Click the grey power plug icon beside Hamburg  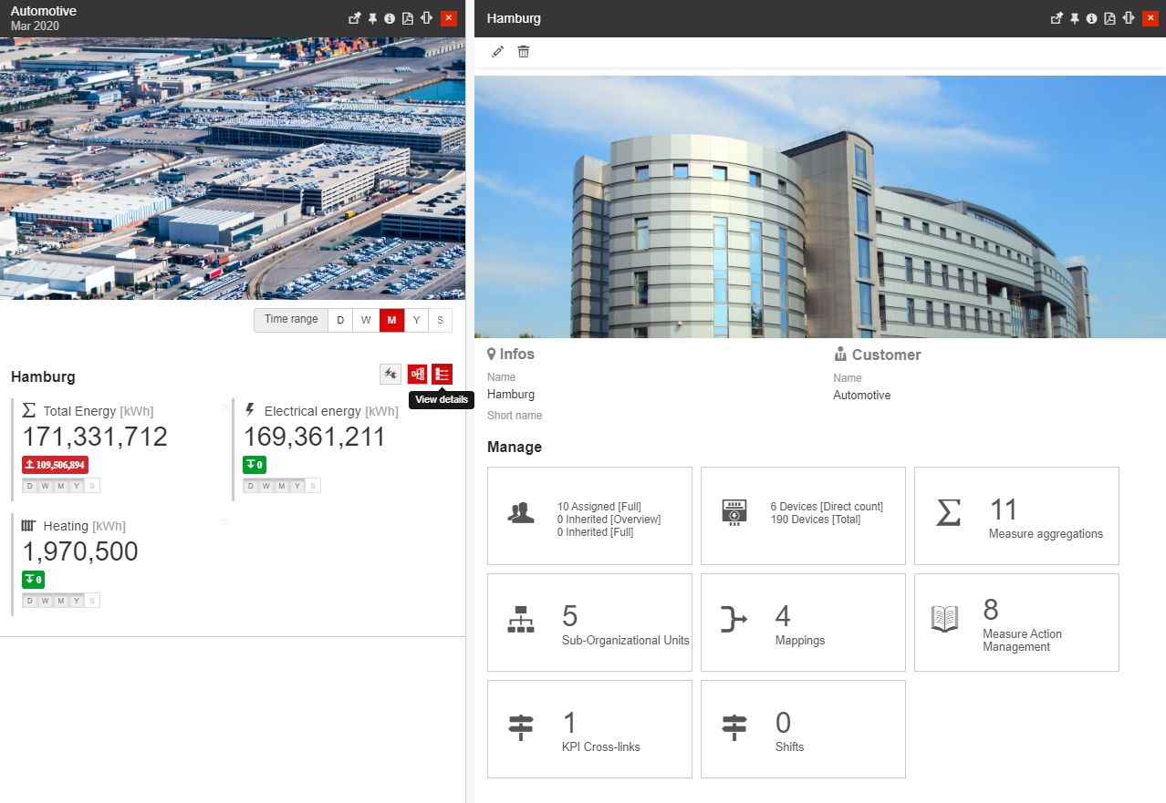(390, 374)
